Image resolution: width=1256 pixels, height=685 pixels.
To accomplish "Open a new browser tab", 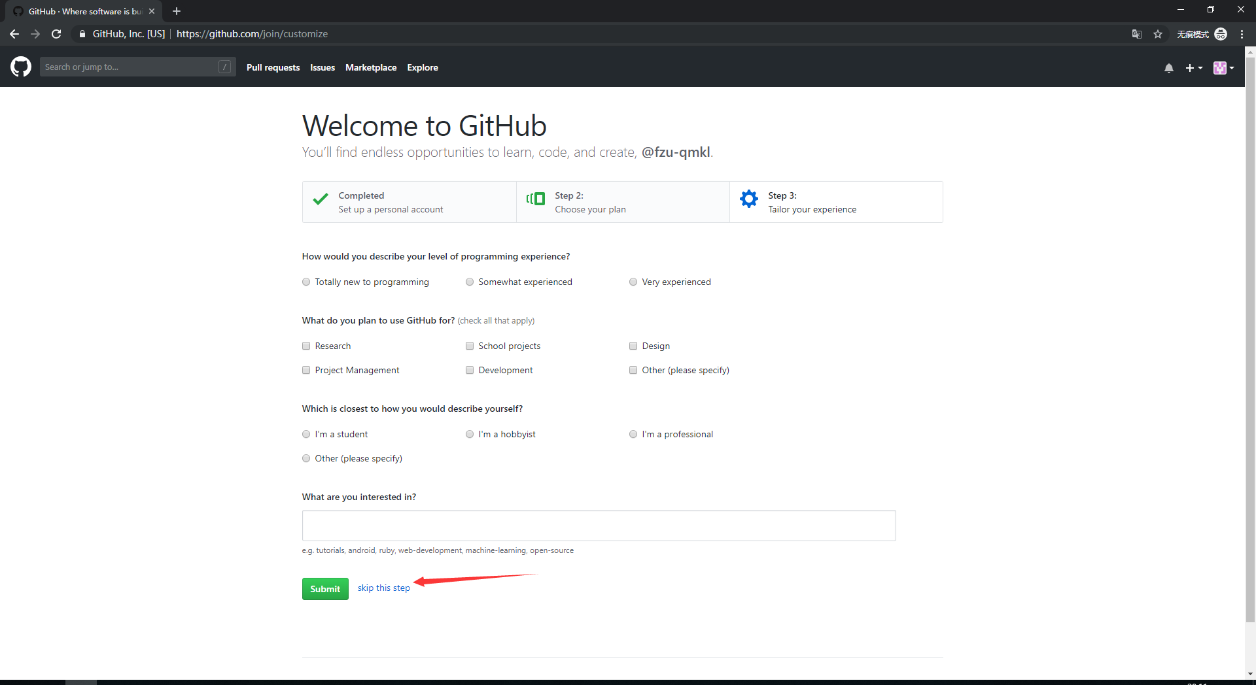I will click(177, 11).
